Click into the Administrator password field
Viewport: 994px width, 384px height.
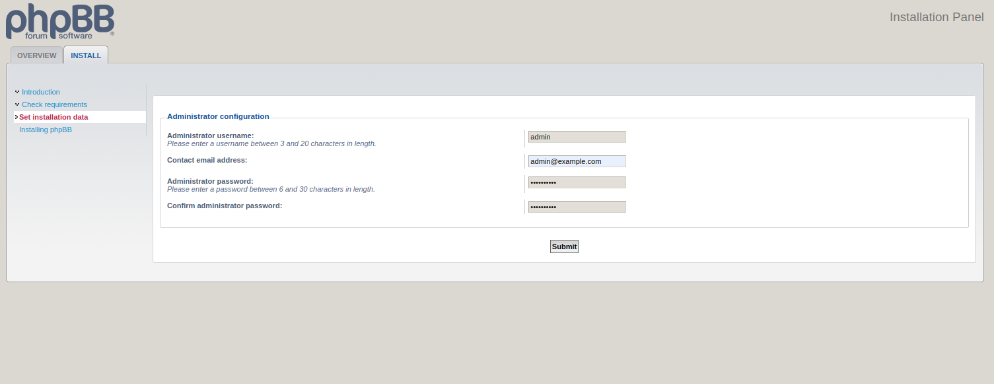tap(577, 182)
